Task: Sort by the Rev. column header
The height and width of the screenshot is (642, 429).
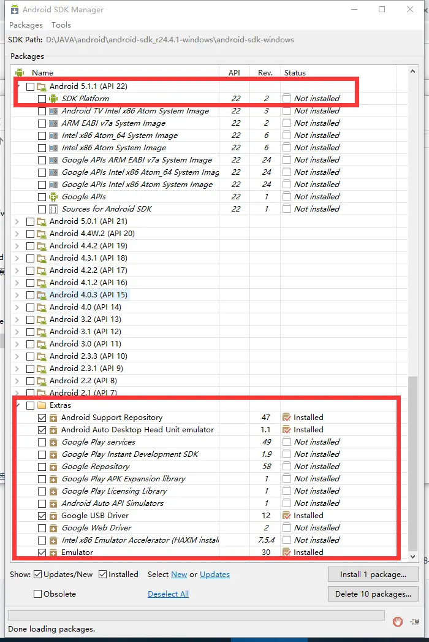Action: [x=265, y=72]
